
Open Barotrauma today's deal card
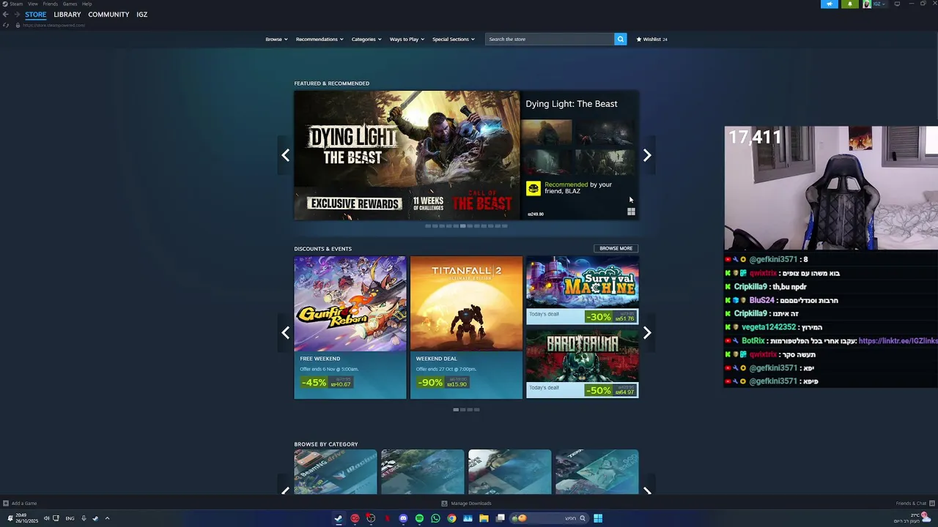click(583, 364)
